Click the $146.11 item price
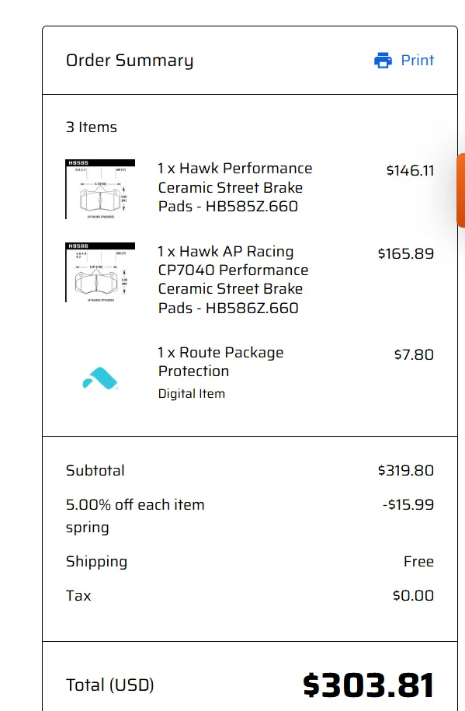 click(410, 170)
